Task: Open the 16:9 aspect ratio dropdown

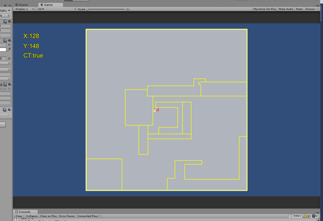Action: coord(56,9)
